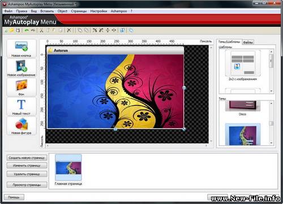Open the question mark help menu
Screen dimensions: 283x204
pos(131,11)
